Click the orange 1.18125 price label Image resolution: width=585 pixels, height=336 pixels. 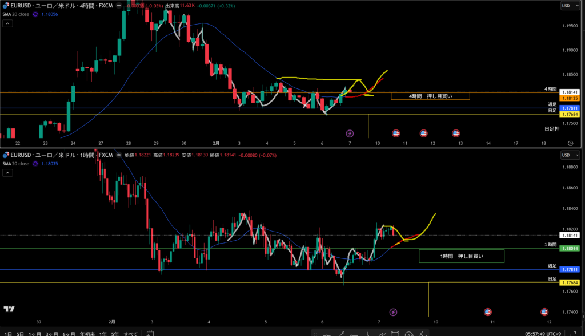[569, 98]
